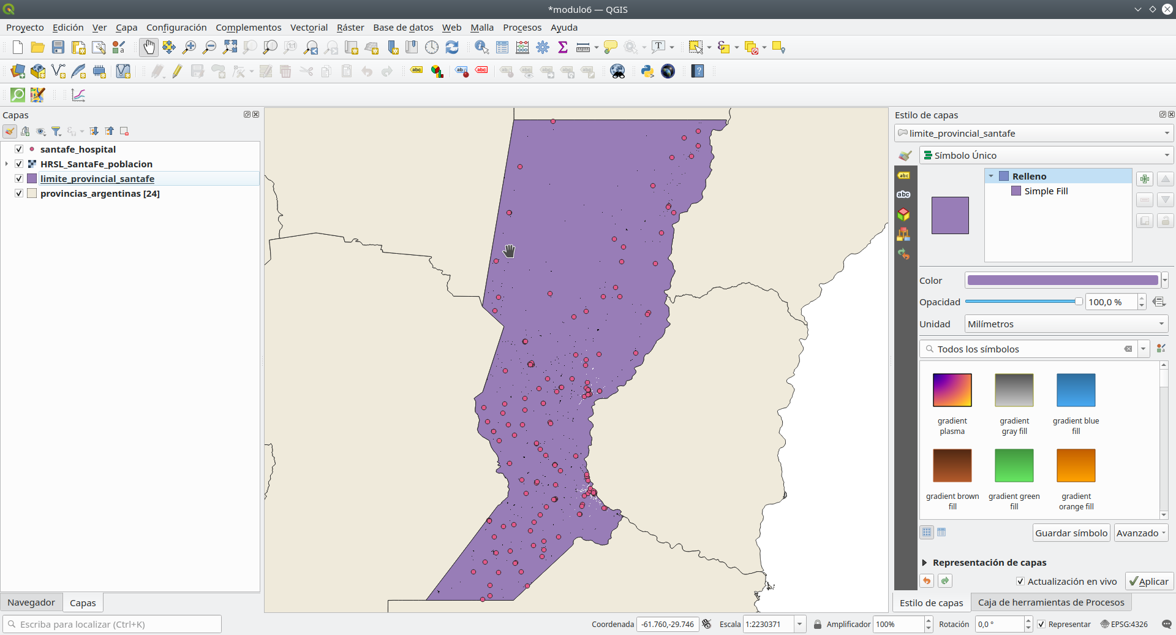
Task: Switch to Caja de herramientas de Procesos tab
Action: coord(1051,603)
